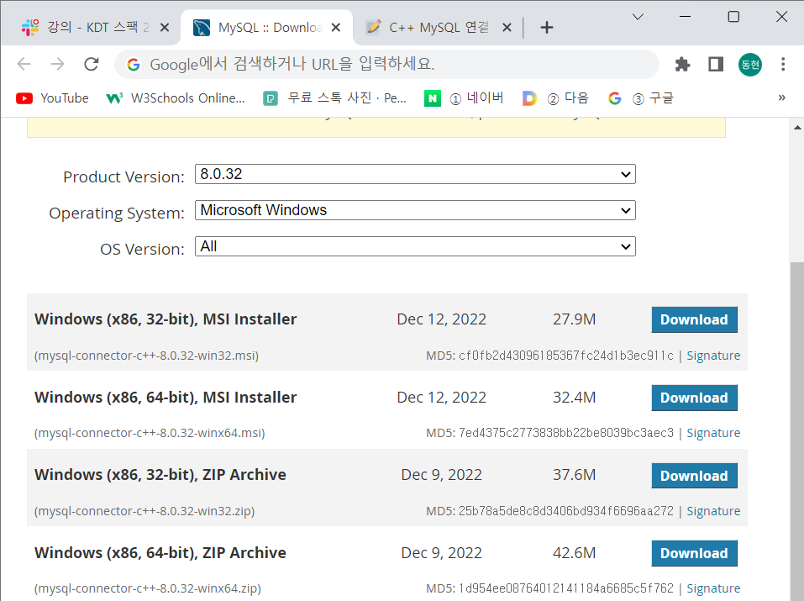804x601 pixels.
Task: Open the Product Version dropdown
Action: [x=415, y=174]
